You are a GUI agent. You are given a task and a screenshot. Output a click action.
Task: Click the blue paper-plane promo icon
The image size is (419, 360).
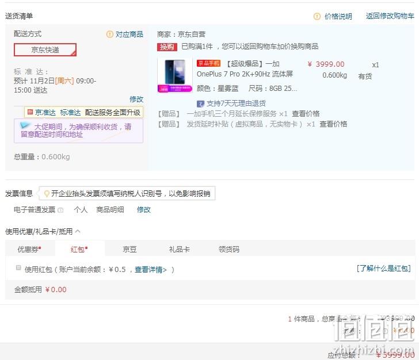pos(25,125)
